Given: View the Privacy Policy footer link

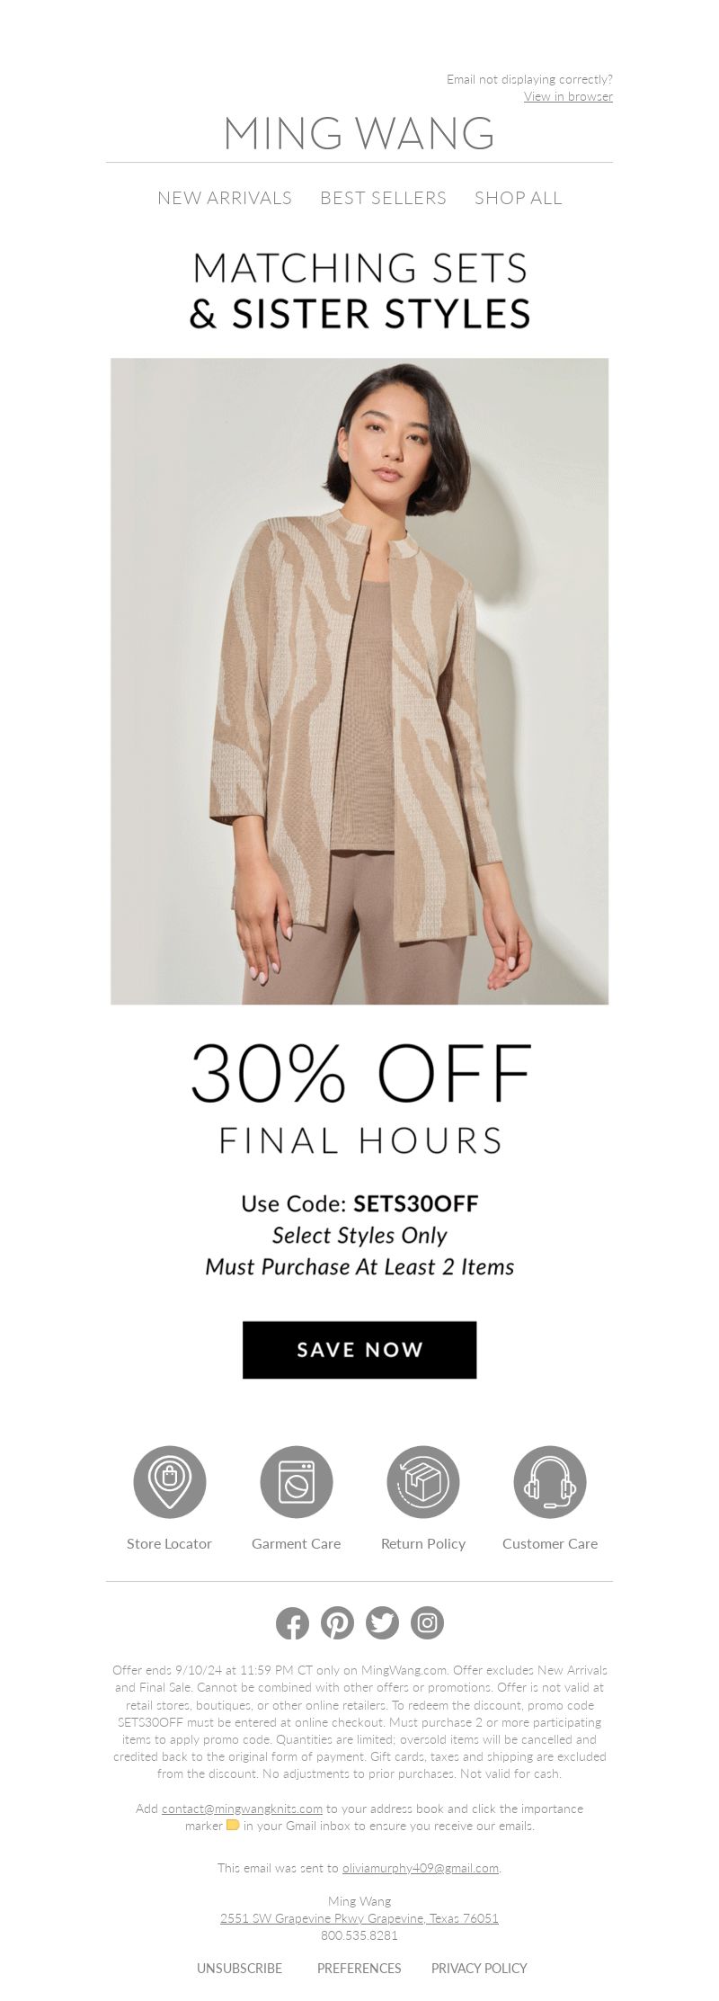Looking at the screenshot, I should point(479,1968).
